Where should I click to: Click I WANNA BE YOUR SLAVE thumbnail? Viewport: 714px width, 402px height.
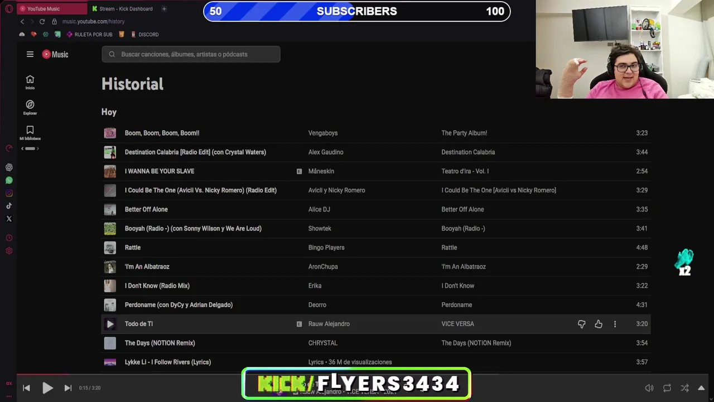coord(110,171)
